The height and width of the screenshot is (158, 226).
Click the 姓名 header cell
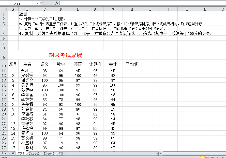(x=27, y=64)
